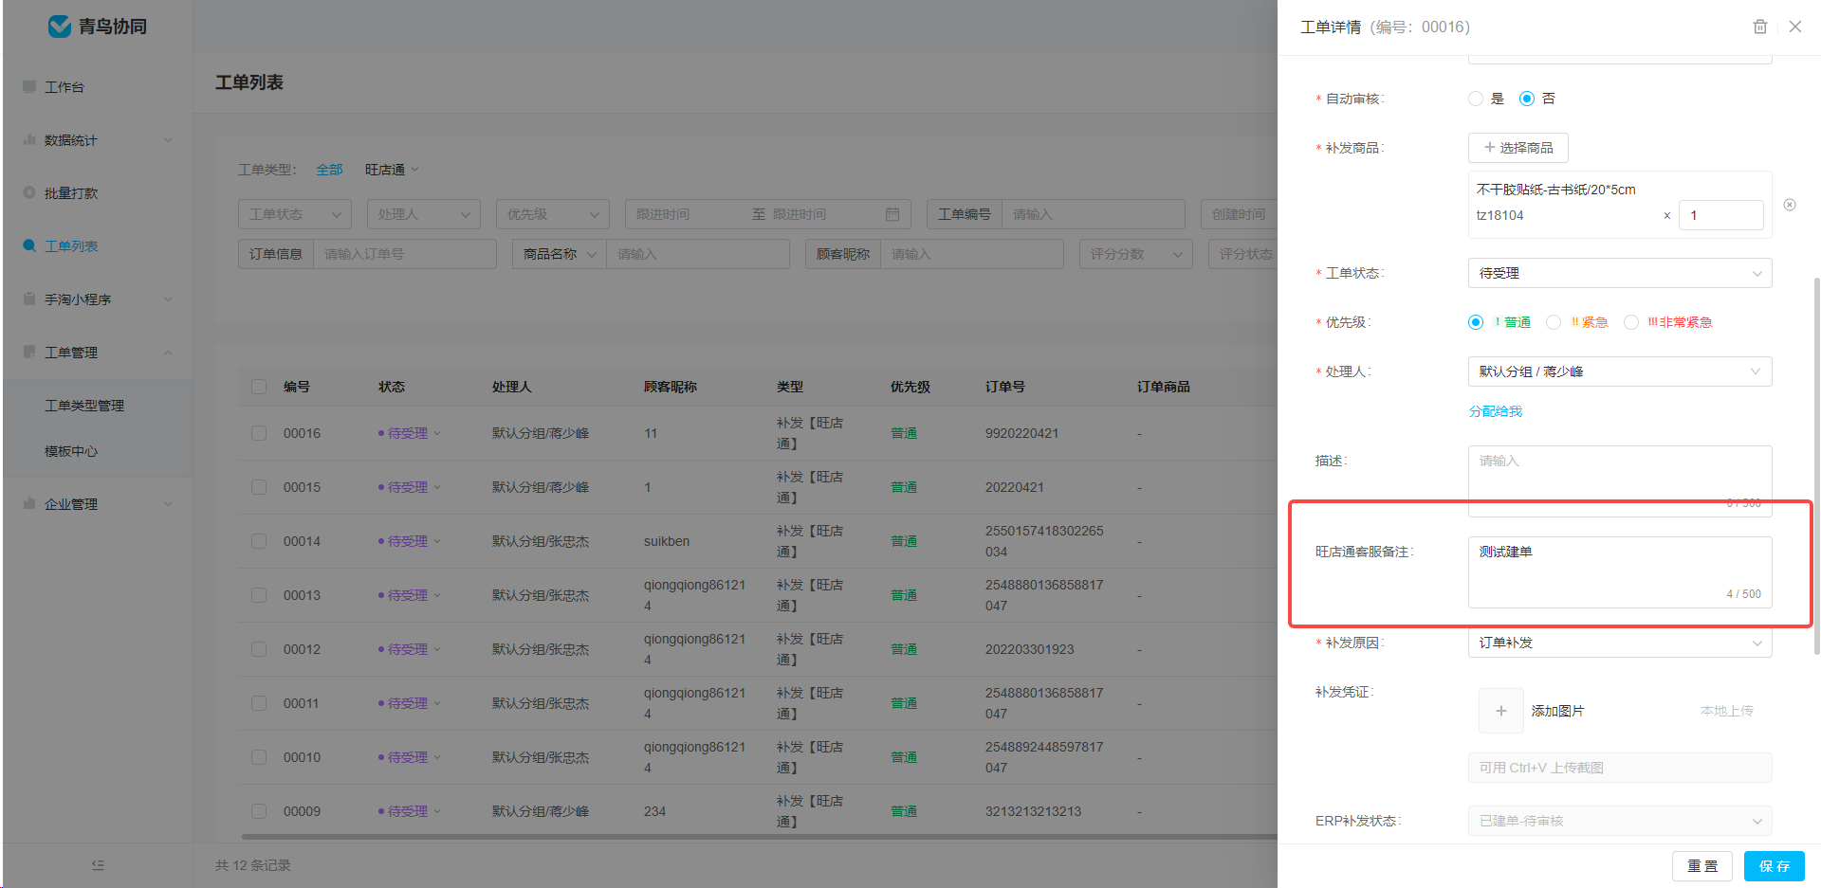The height and width of the screenshot is (888, 1821).
Task: Open 工单类型管理 submenu item
Action: (x=98, y=405)
